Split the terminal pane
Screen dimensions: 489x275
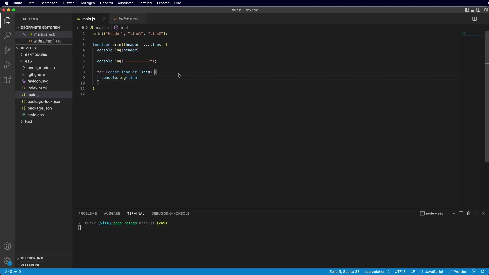point(461,213)
